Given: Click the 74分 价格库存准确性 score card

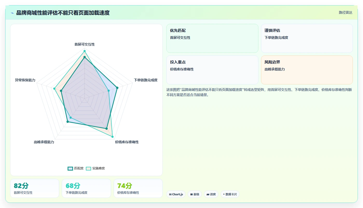Looking at the screenshot, I should 138,188.
